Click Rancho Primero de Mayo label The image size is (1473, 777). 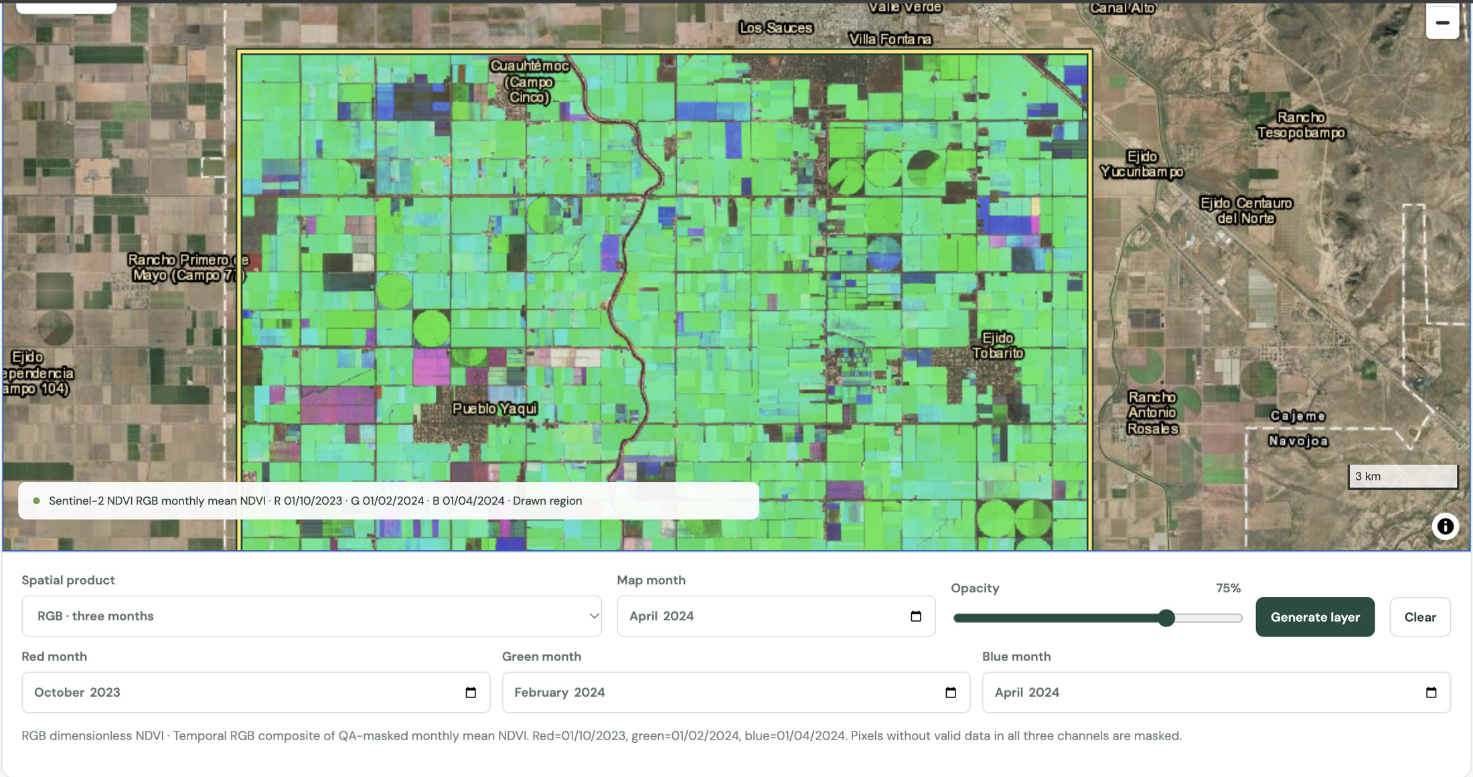[187, 267]
